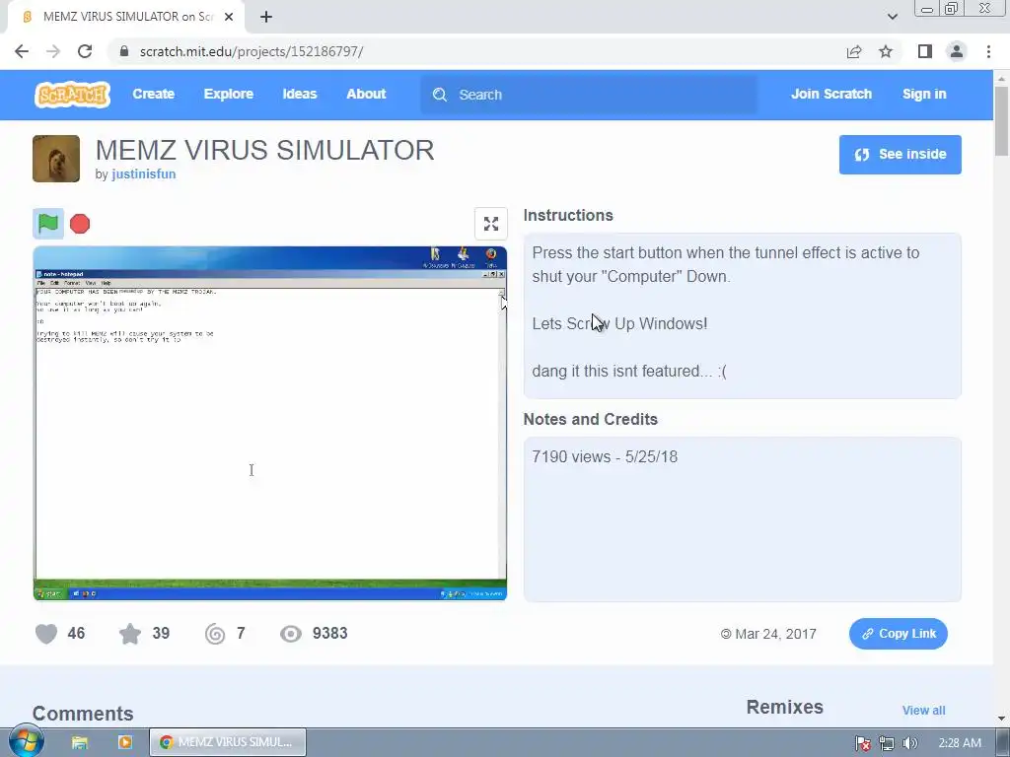Enter full screen mode for the project
The width and height of the screenshot is (1010, 757).
[x=491, y=224]
